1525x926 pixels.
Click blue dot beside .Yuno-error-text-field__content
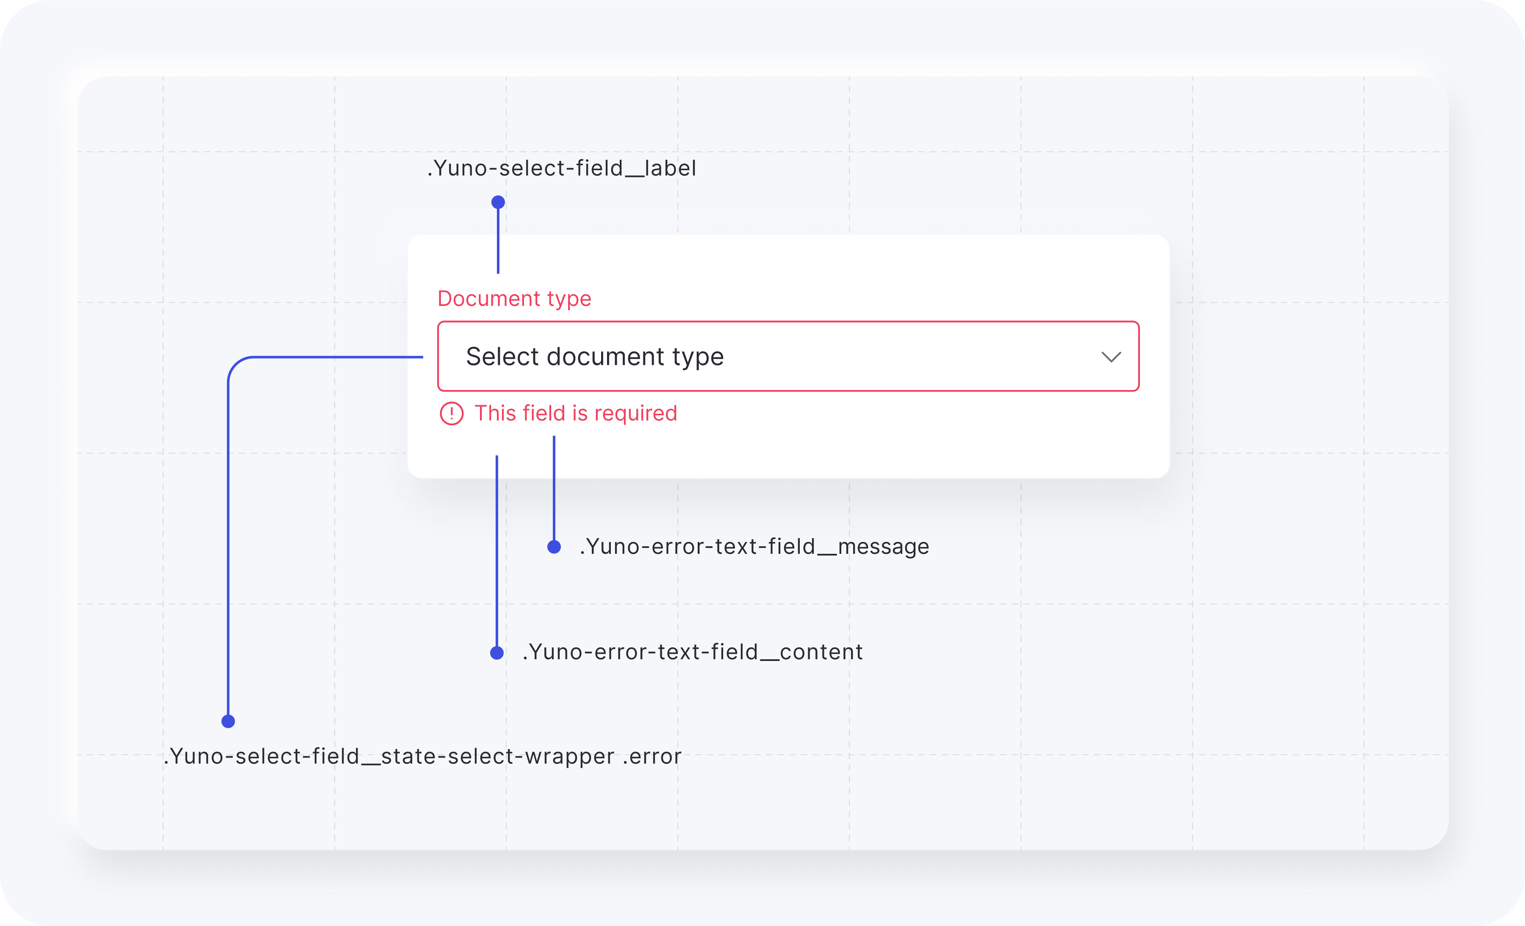click(496, 652)
